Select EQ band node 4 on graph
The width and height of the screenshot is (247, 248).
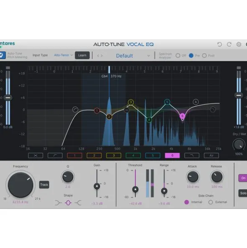point(149,120)
